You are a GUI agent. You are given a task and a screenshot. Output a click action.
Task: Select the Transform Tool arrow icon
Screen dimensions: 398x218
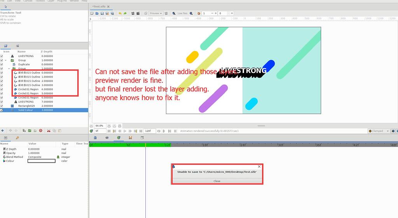click(6, 7)
